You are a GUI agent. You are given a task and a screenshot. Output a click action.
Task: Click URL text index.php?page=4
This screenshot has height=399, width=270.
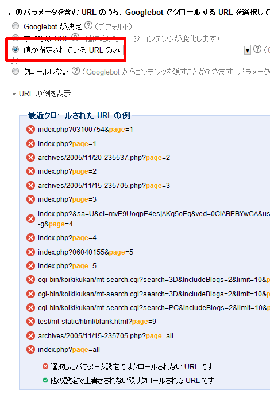[x=67, y=238]
